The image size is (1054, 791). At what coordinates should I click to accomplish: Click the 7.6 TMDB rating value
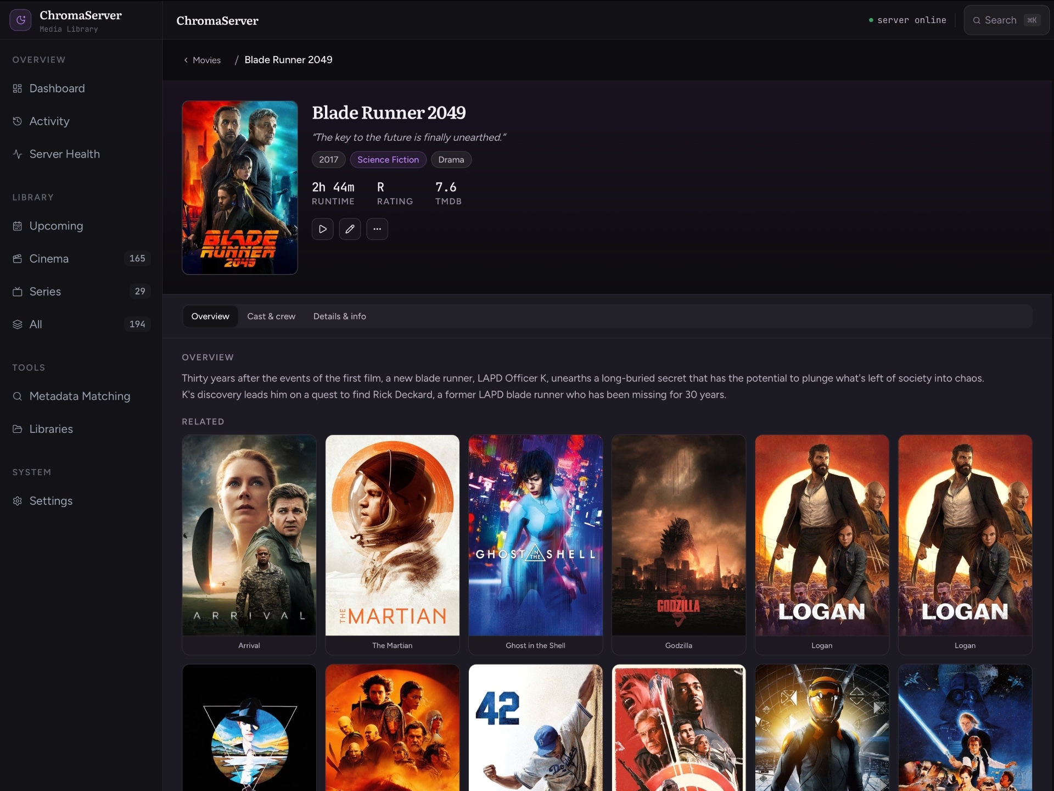446,187
